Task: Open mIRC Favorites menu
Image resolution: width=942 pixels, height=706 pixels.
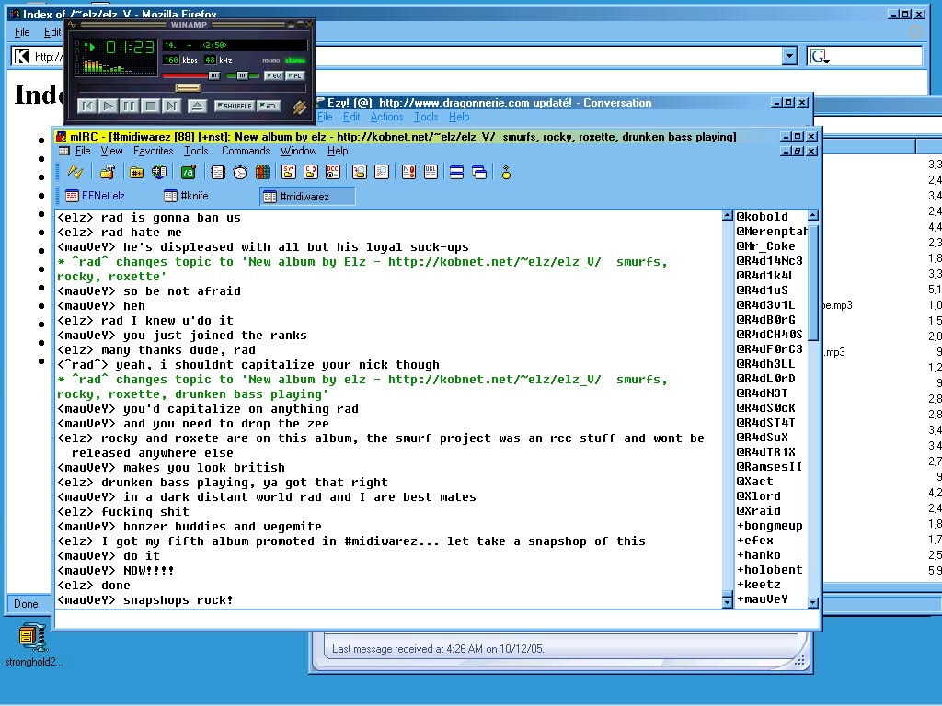Action: [x=154, y=151]
